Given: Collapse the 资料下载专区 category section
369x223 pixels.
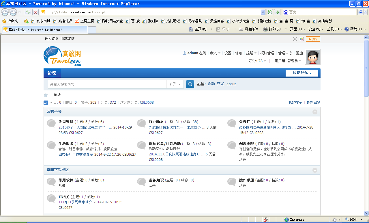Looking at the screenshot, I should tap(315, 170).
